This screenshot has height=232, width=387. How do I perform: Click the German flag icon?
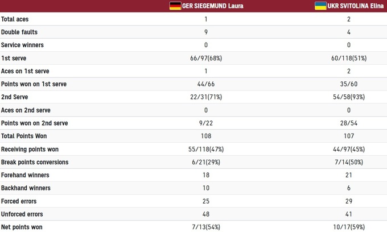[175, 6]
